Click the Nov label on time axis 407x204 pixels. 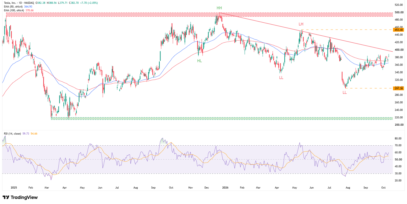(x=191, y=187)
